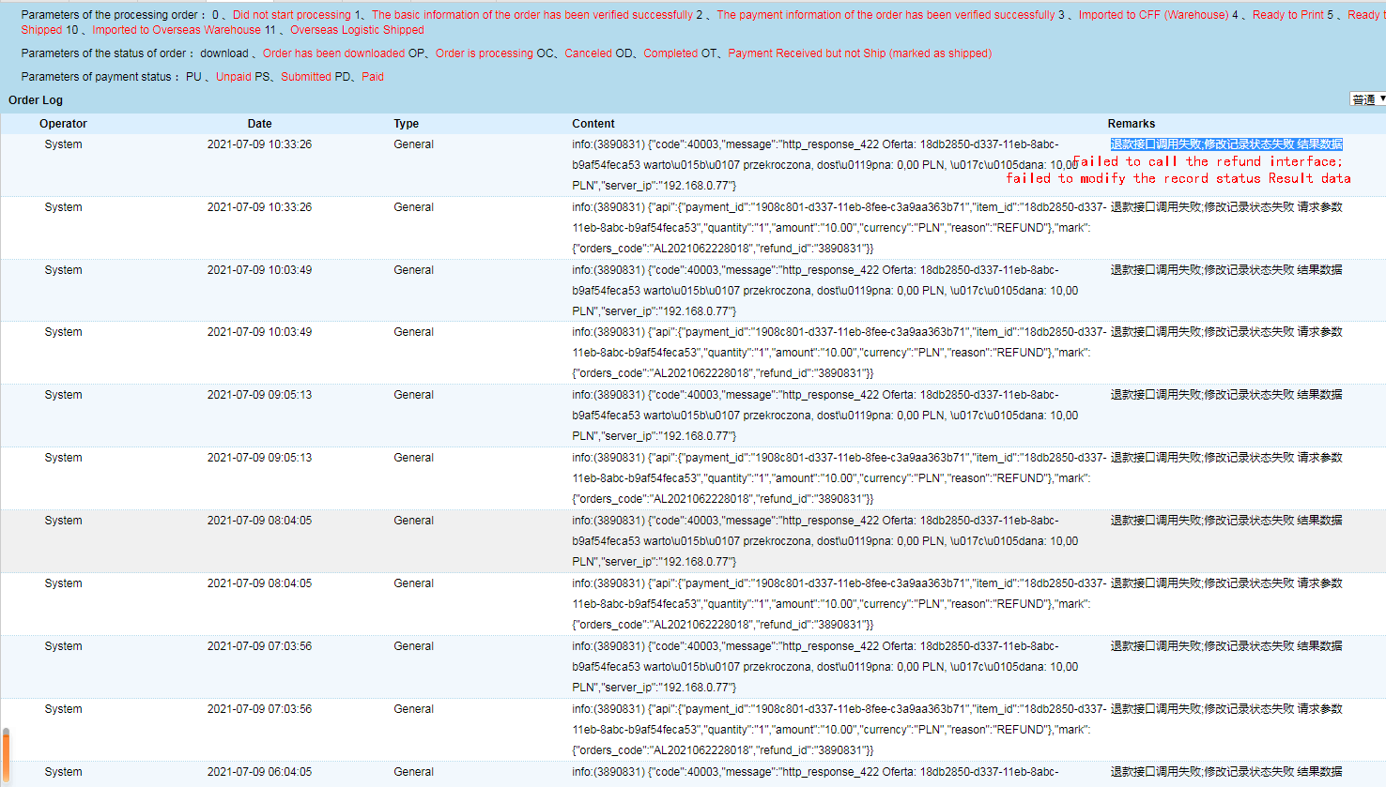The height and width of the screenshot is (787, 1386).
Task: Click the 'Order is processing OC' link
Action: click(490, 53)
